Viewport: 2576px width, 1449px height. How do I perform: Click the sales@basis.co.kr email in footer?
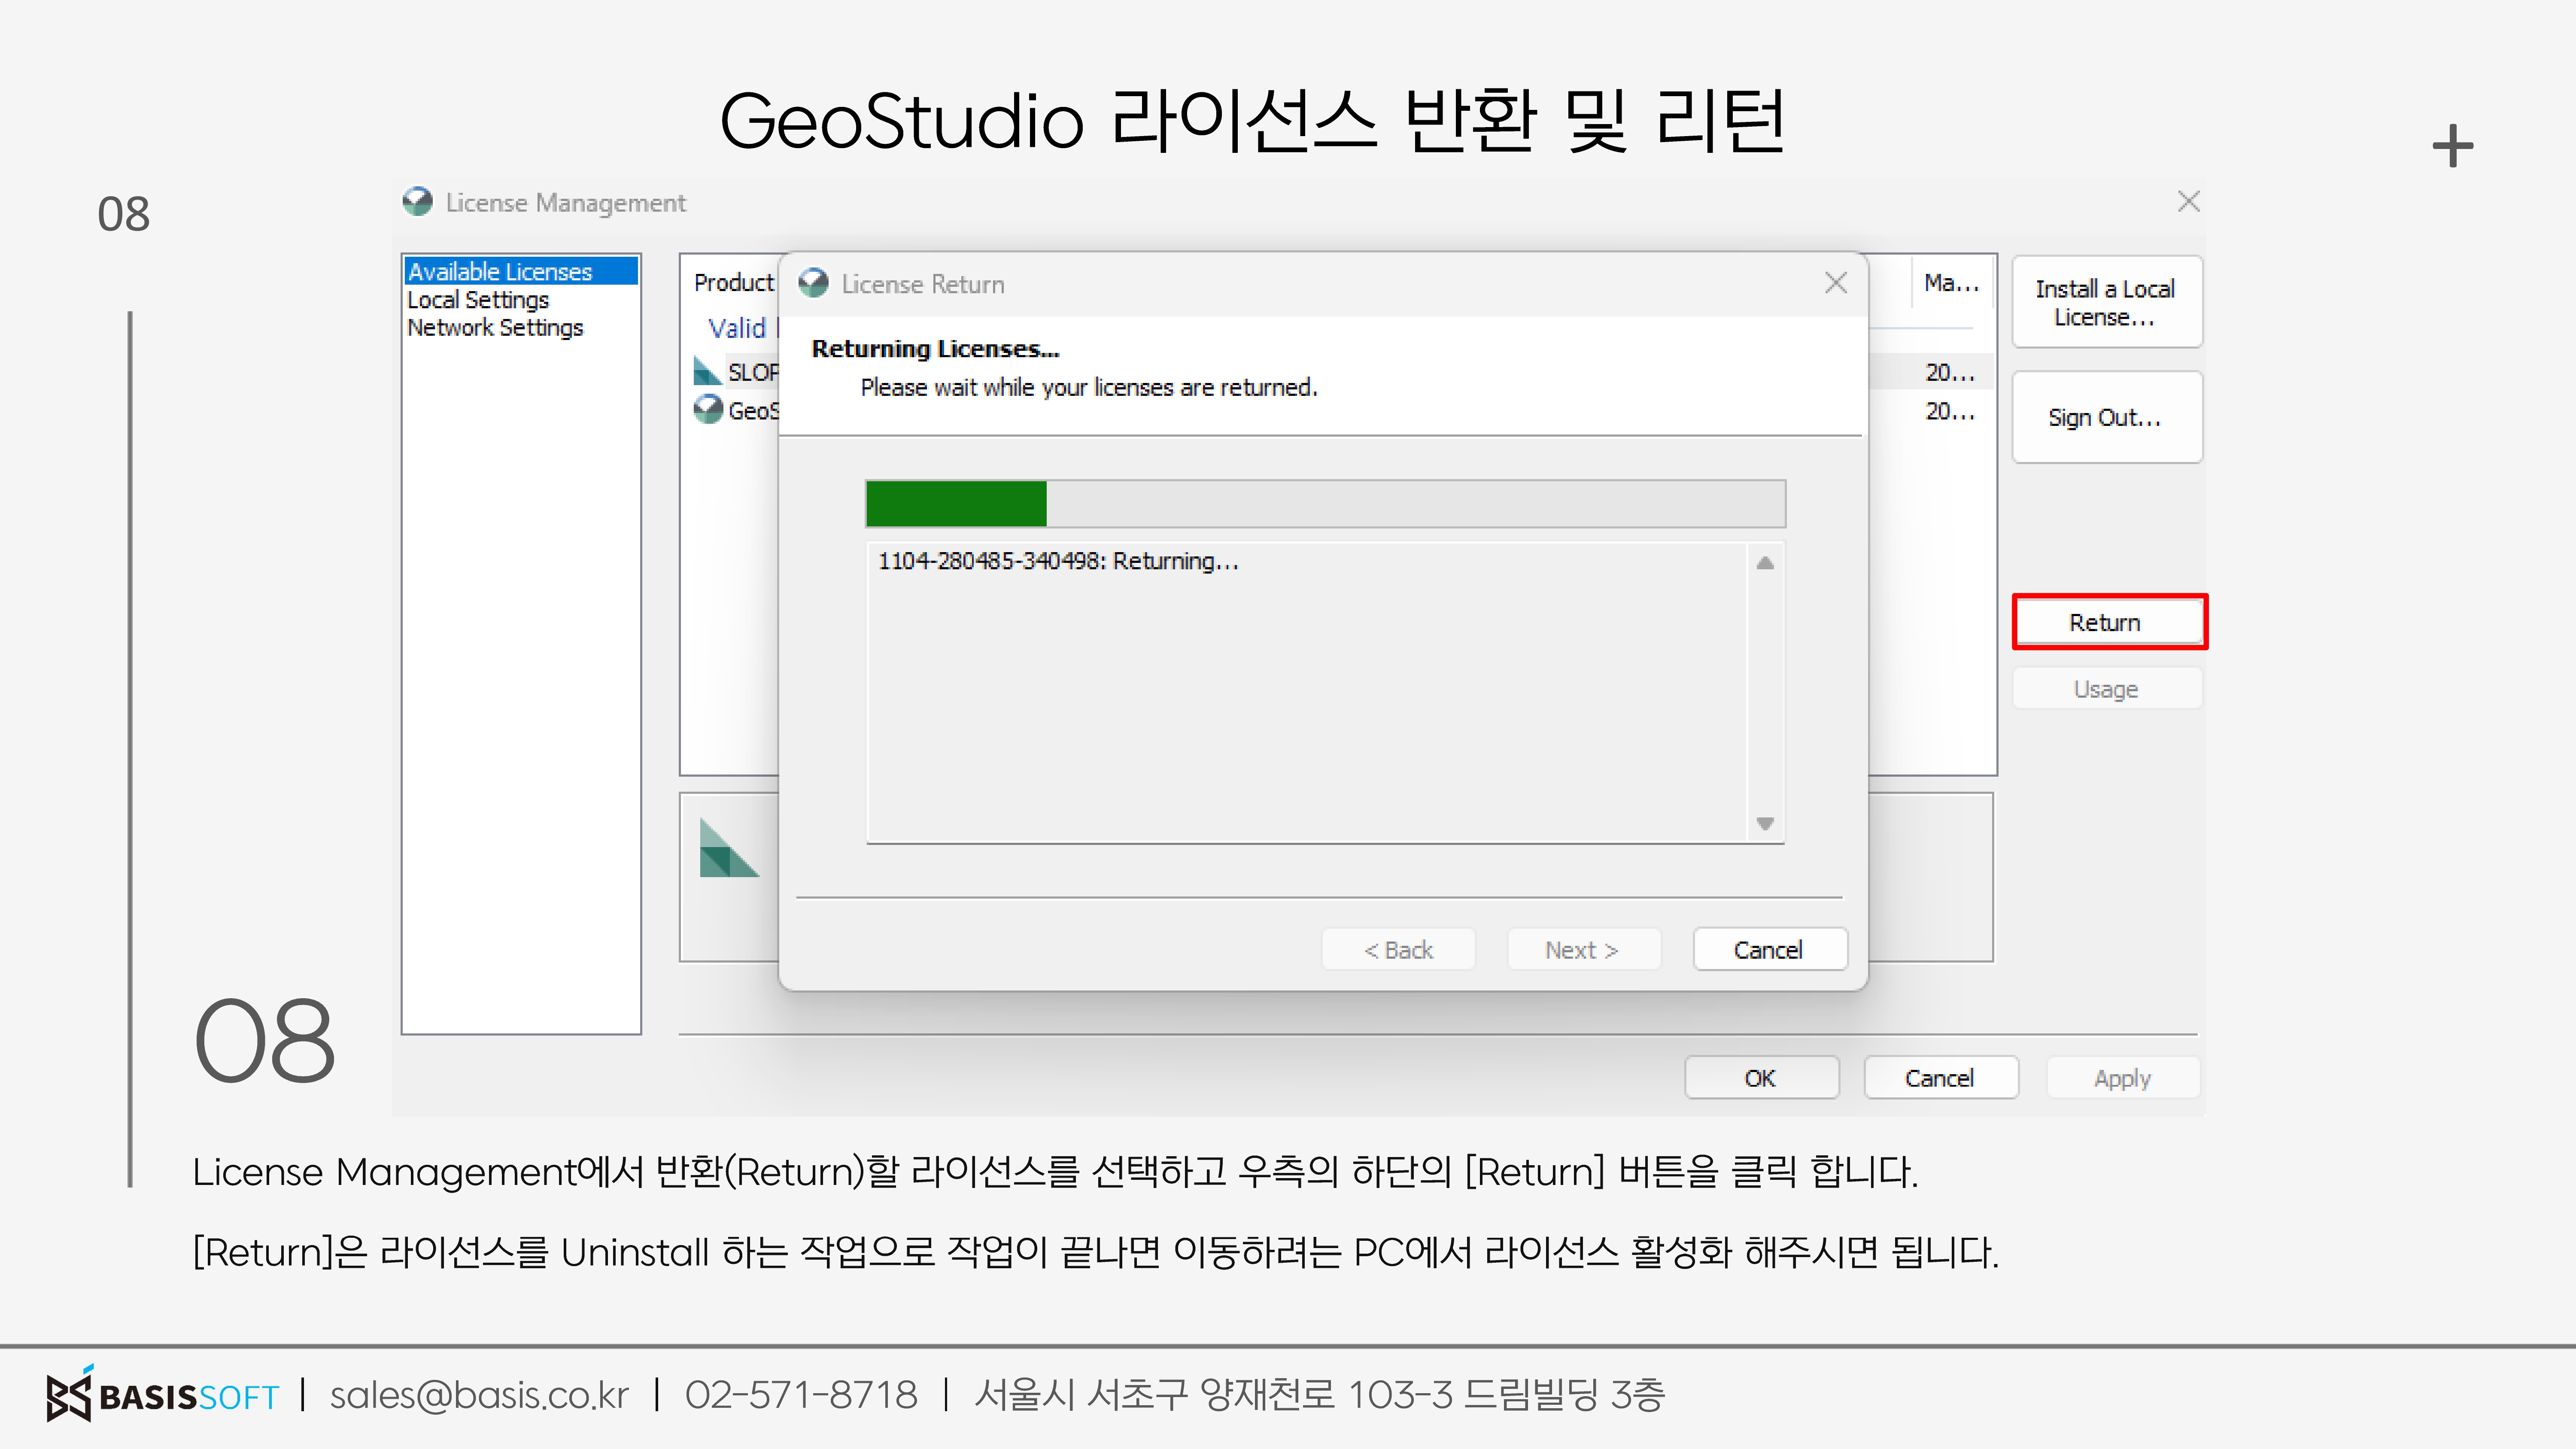(x=479, y=1394)
